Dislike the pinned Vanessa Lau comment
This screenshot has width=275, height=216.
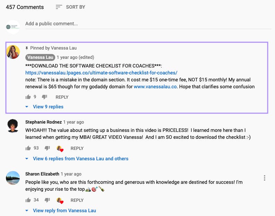[x=44, y=97]
